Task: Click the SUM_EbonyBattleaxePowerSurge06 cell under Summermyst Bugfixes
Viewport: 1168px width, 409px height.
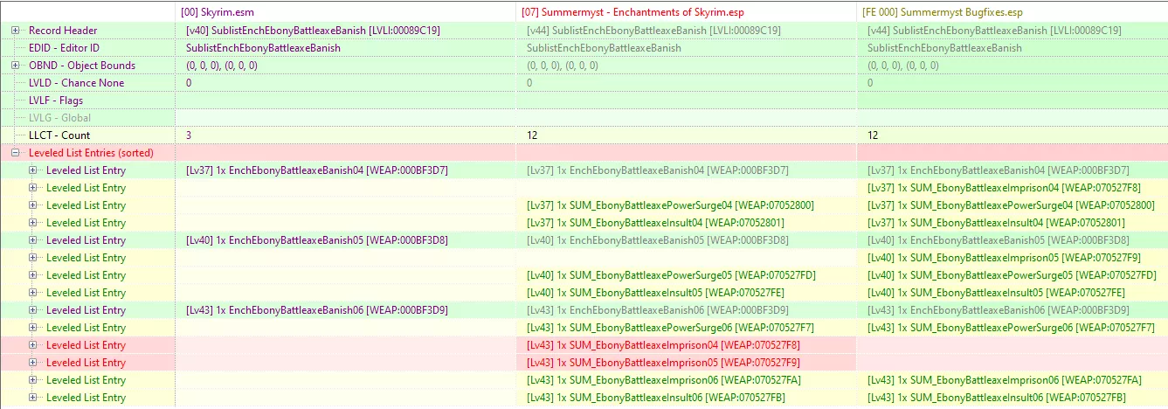Action: pos(1012,328)
